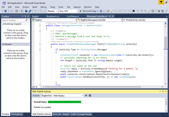Image resolution: width=169 pixels, height=117 pixels.
Task: Collapse the General toolbox group
Action: (3, 44)
